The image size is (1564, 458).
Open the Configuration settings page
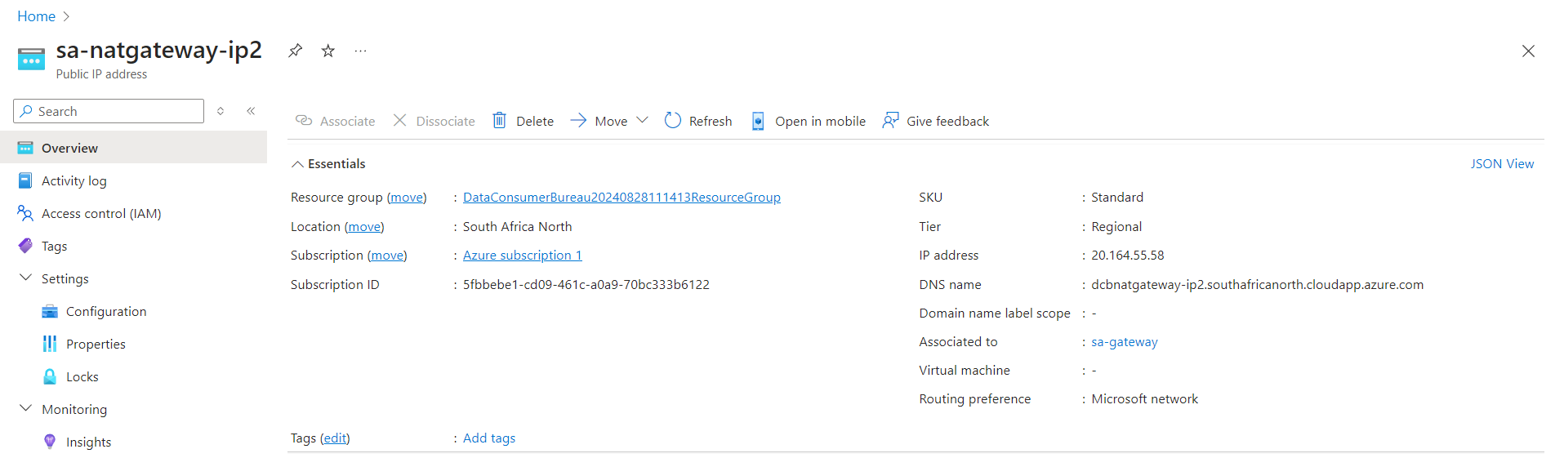[x=106, y=311]
